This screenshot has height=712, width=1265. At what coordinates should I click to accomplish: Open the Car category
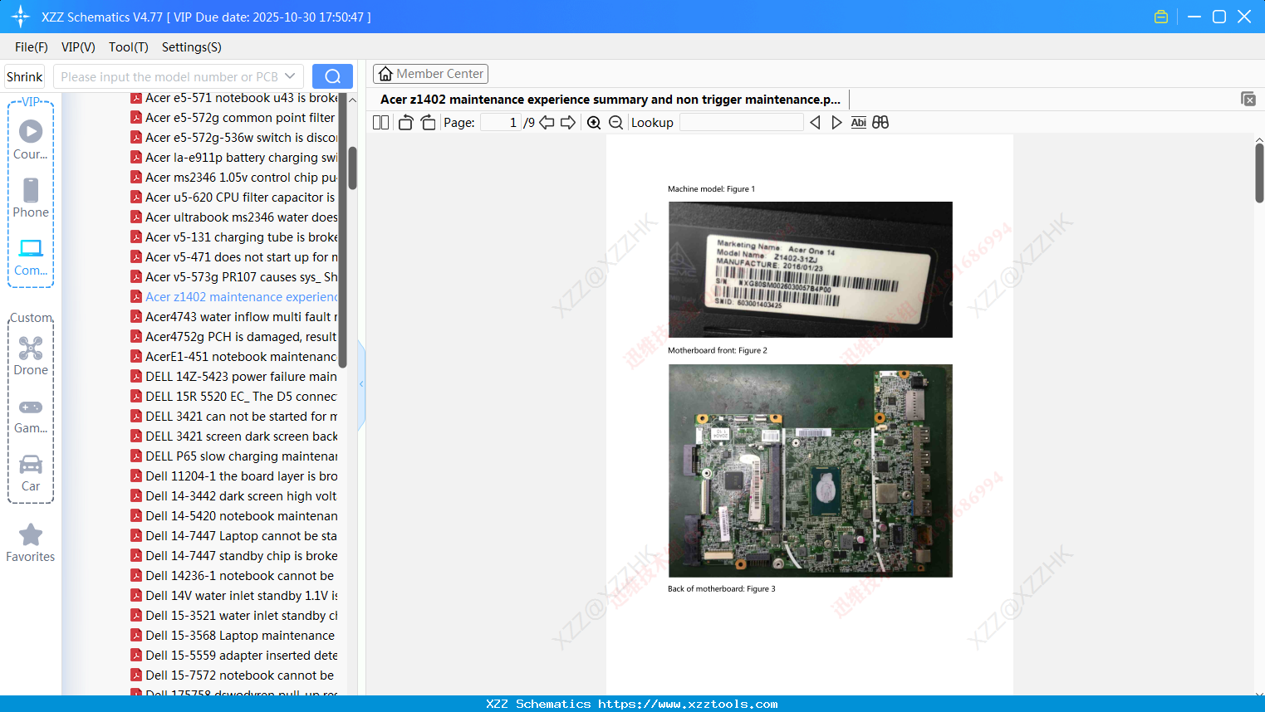31,472
